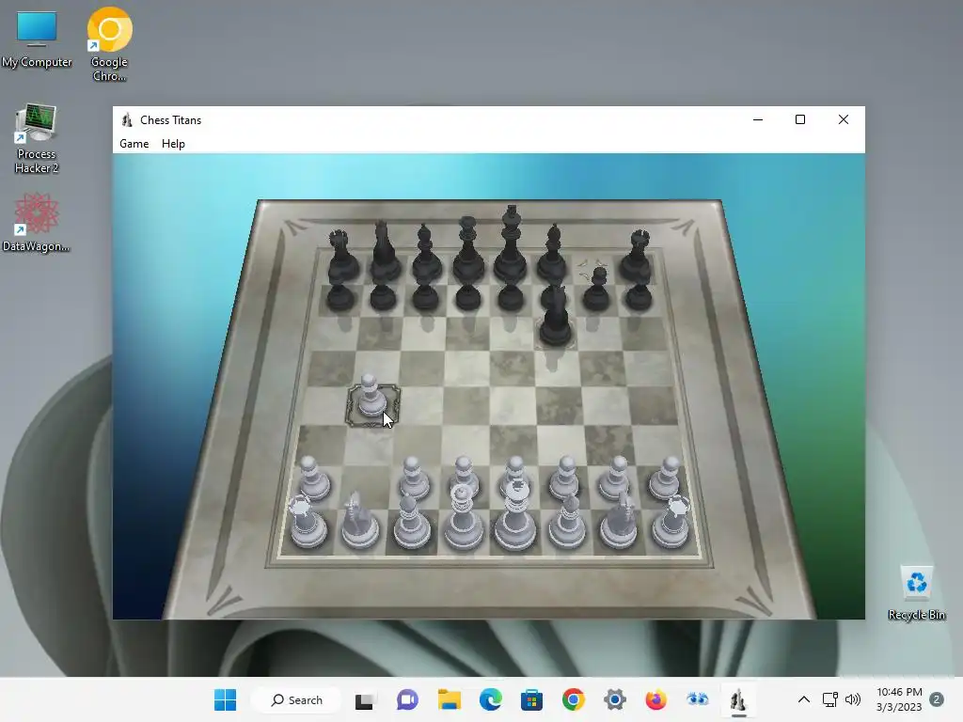Open Settings gear on the taskbar
The height and width of the screenshot is (722, 963).
tap(615, 699)
